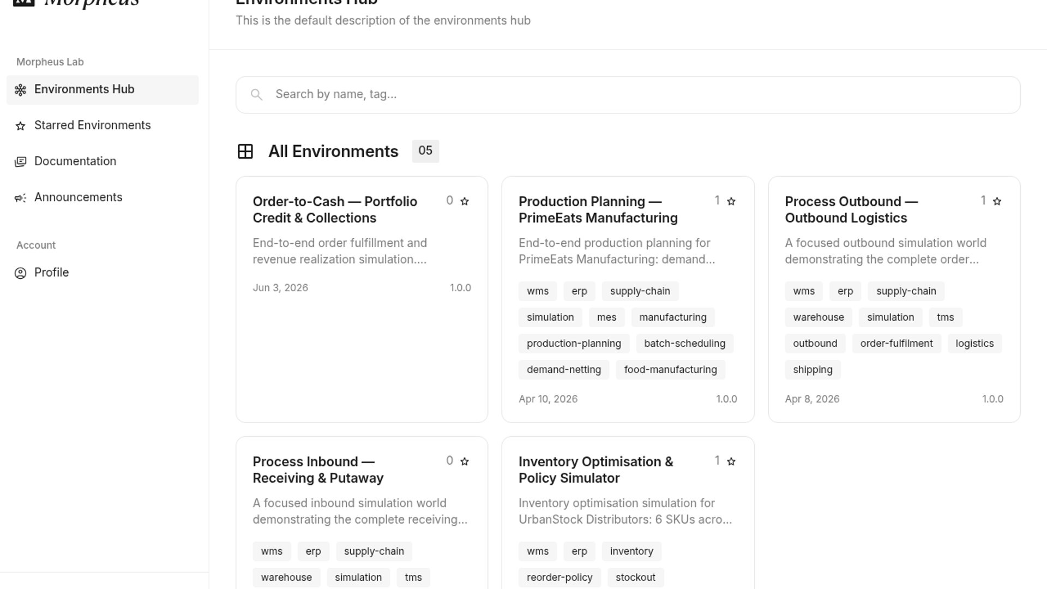Screen dimensions: 1047x589
Task: Click the Documentation sidebar icon
Action: [20, 162]
